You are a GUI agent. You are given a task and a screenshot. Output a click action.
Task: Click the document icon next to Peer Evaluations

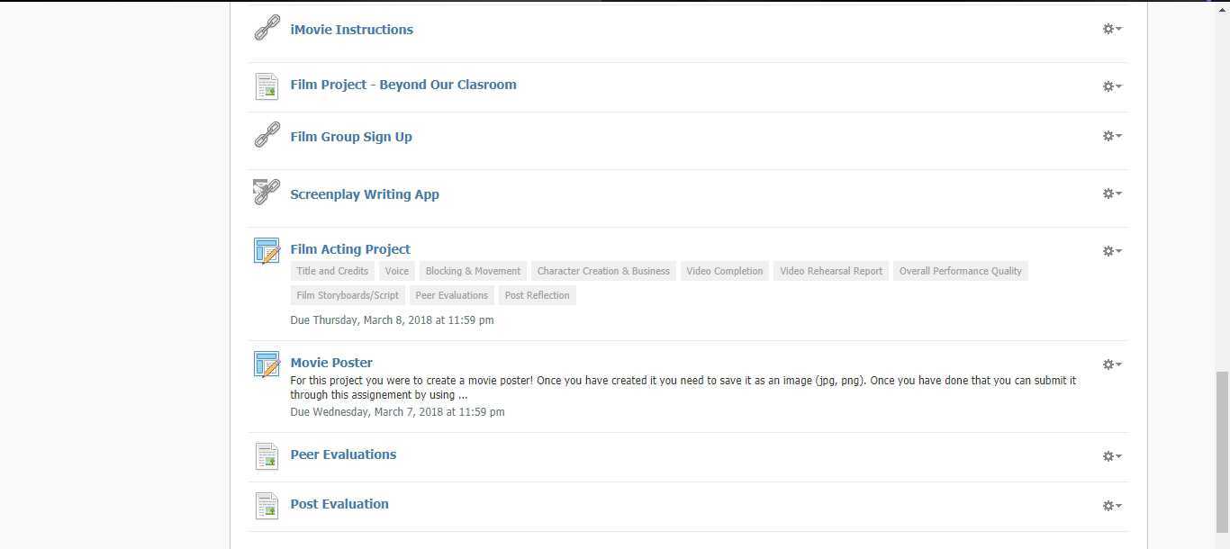267,456
